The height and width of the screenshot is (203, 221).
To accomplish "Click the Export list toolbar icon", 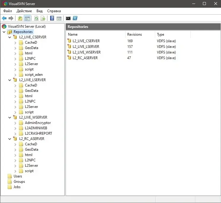I will (43, 18).
